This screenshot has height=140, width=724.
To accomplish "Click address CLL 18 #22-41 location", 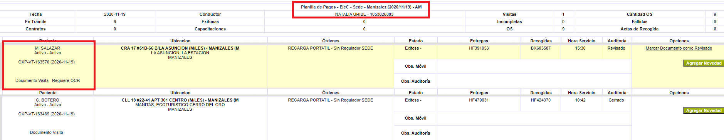I will (180, 100).
